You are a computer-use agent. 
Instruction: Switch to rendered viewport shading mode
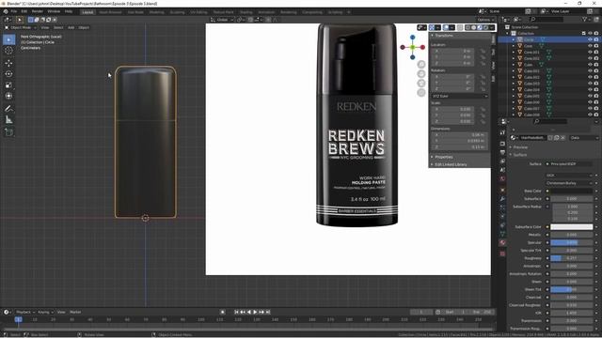coord(485,27)
